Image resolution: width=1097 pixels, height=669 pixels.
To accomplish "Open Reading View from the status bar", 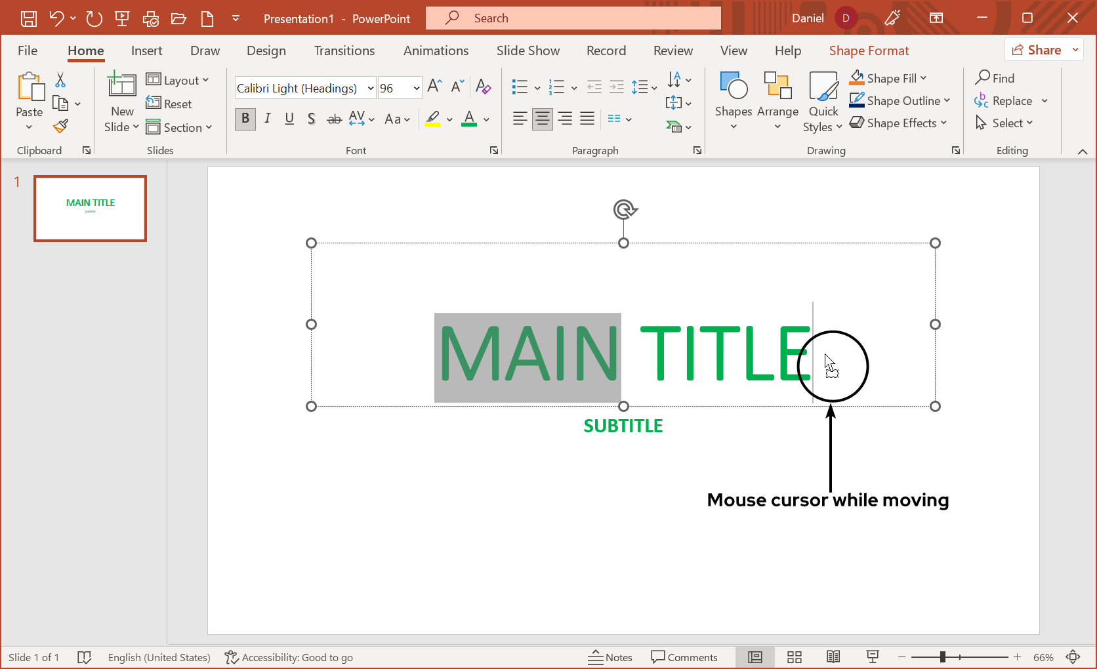I will 833,657.
